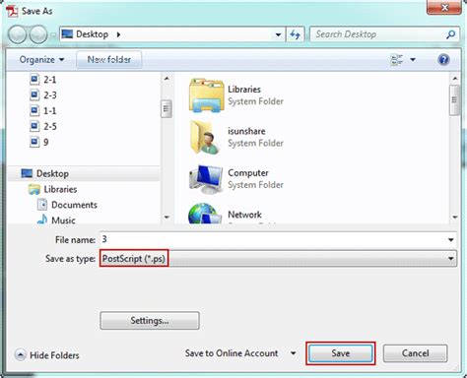Click the Network name text in file list
This screenshot has width=467, height=378.
tap(244, 215)
